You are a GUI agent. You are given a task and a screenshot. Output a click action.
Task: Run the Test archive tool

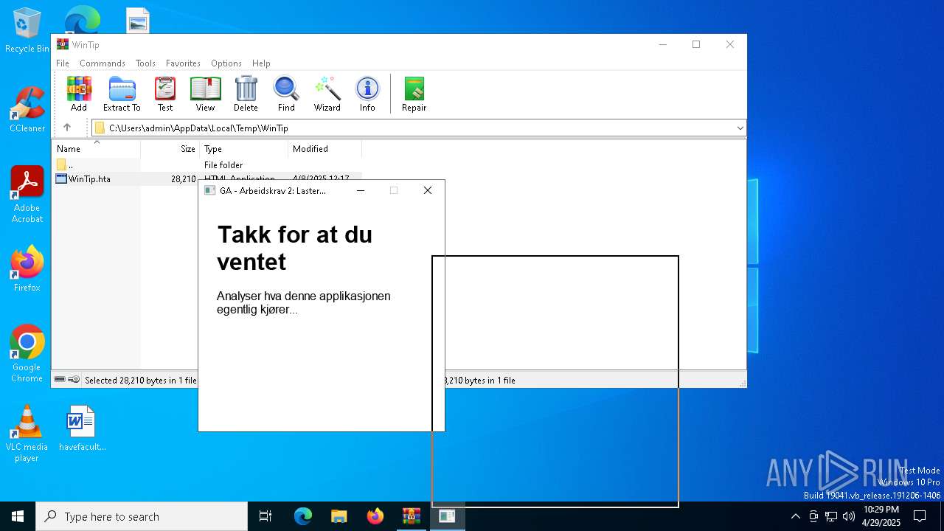click(165, 94)
